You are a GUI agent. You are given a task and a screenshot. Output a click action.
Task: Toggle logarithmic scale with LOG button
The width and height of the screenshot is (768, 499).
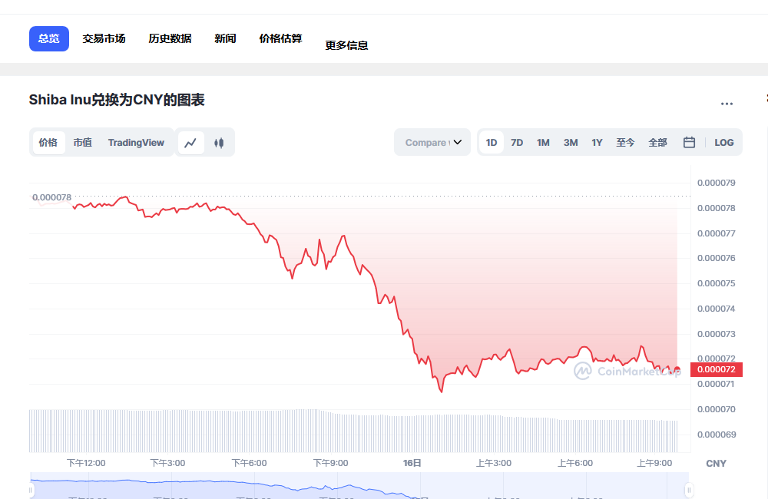click(723, 142)
